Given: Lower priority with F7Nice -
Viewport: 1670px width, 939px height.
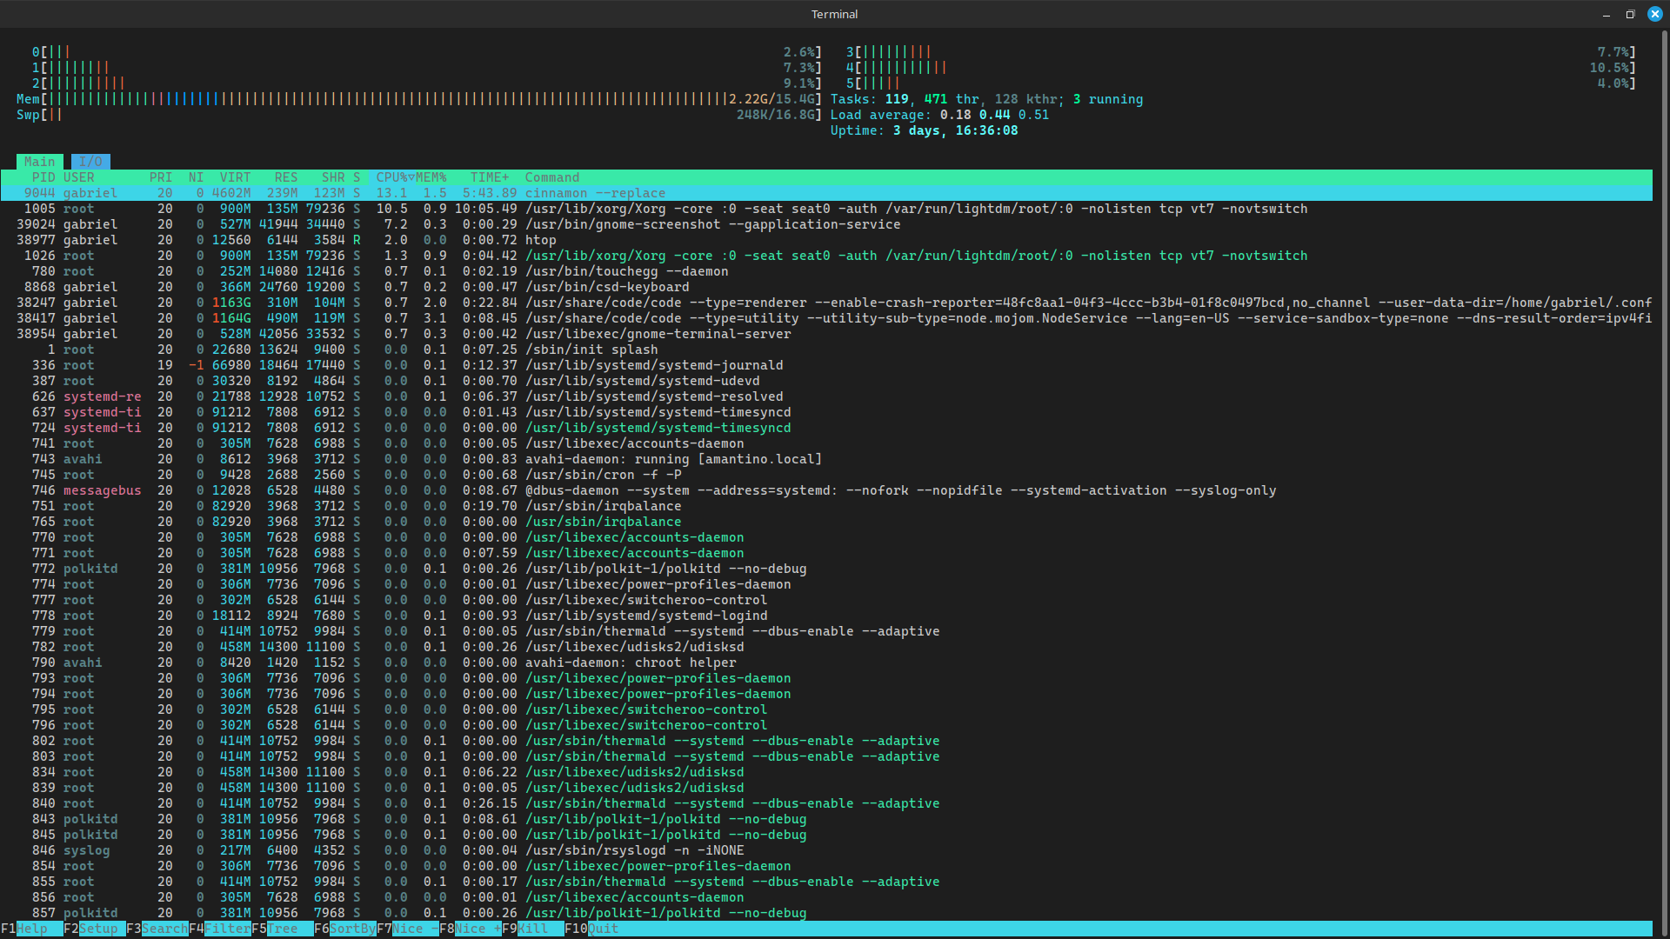Looking at the screenshot, I should [x=409, y=929].
